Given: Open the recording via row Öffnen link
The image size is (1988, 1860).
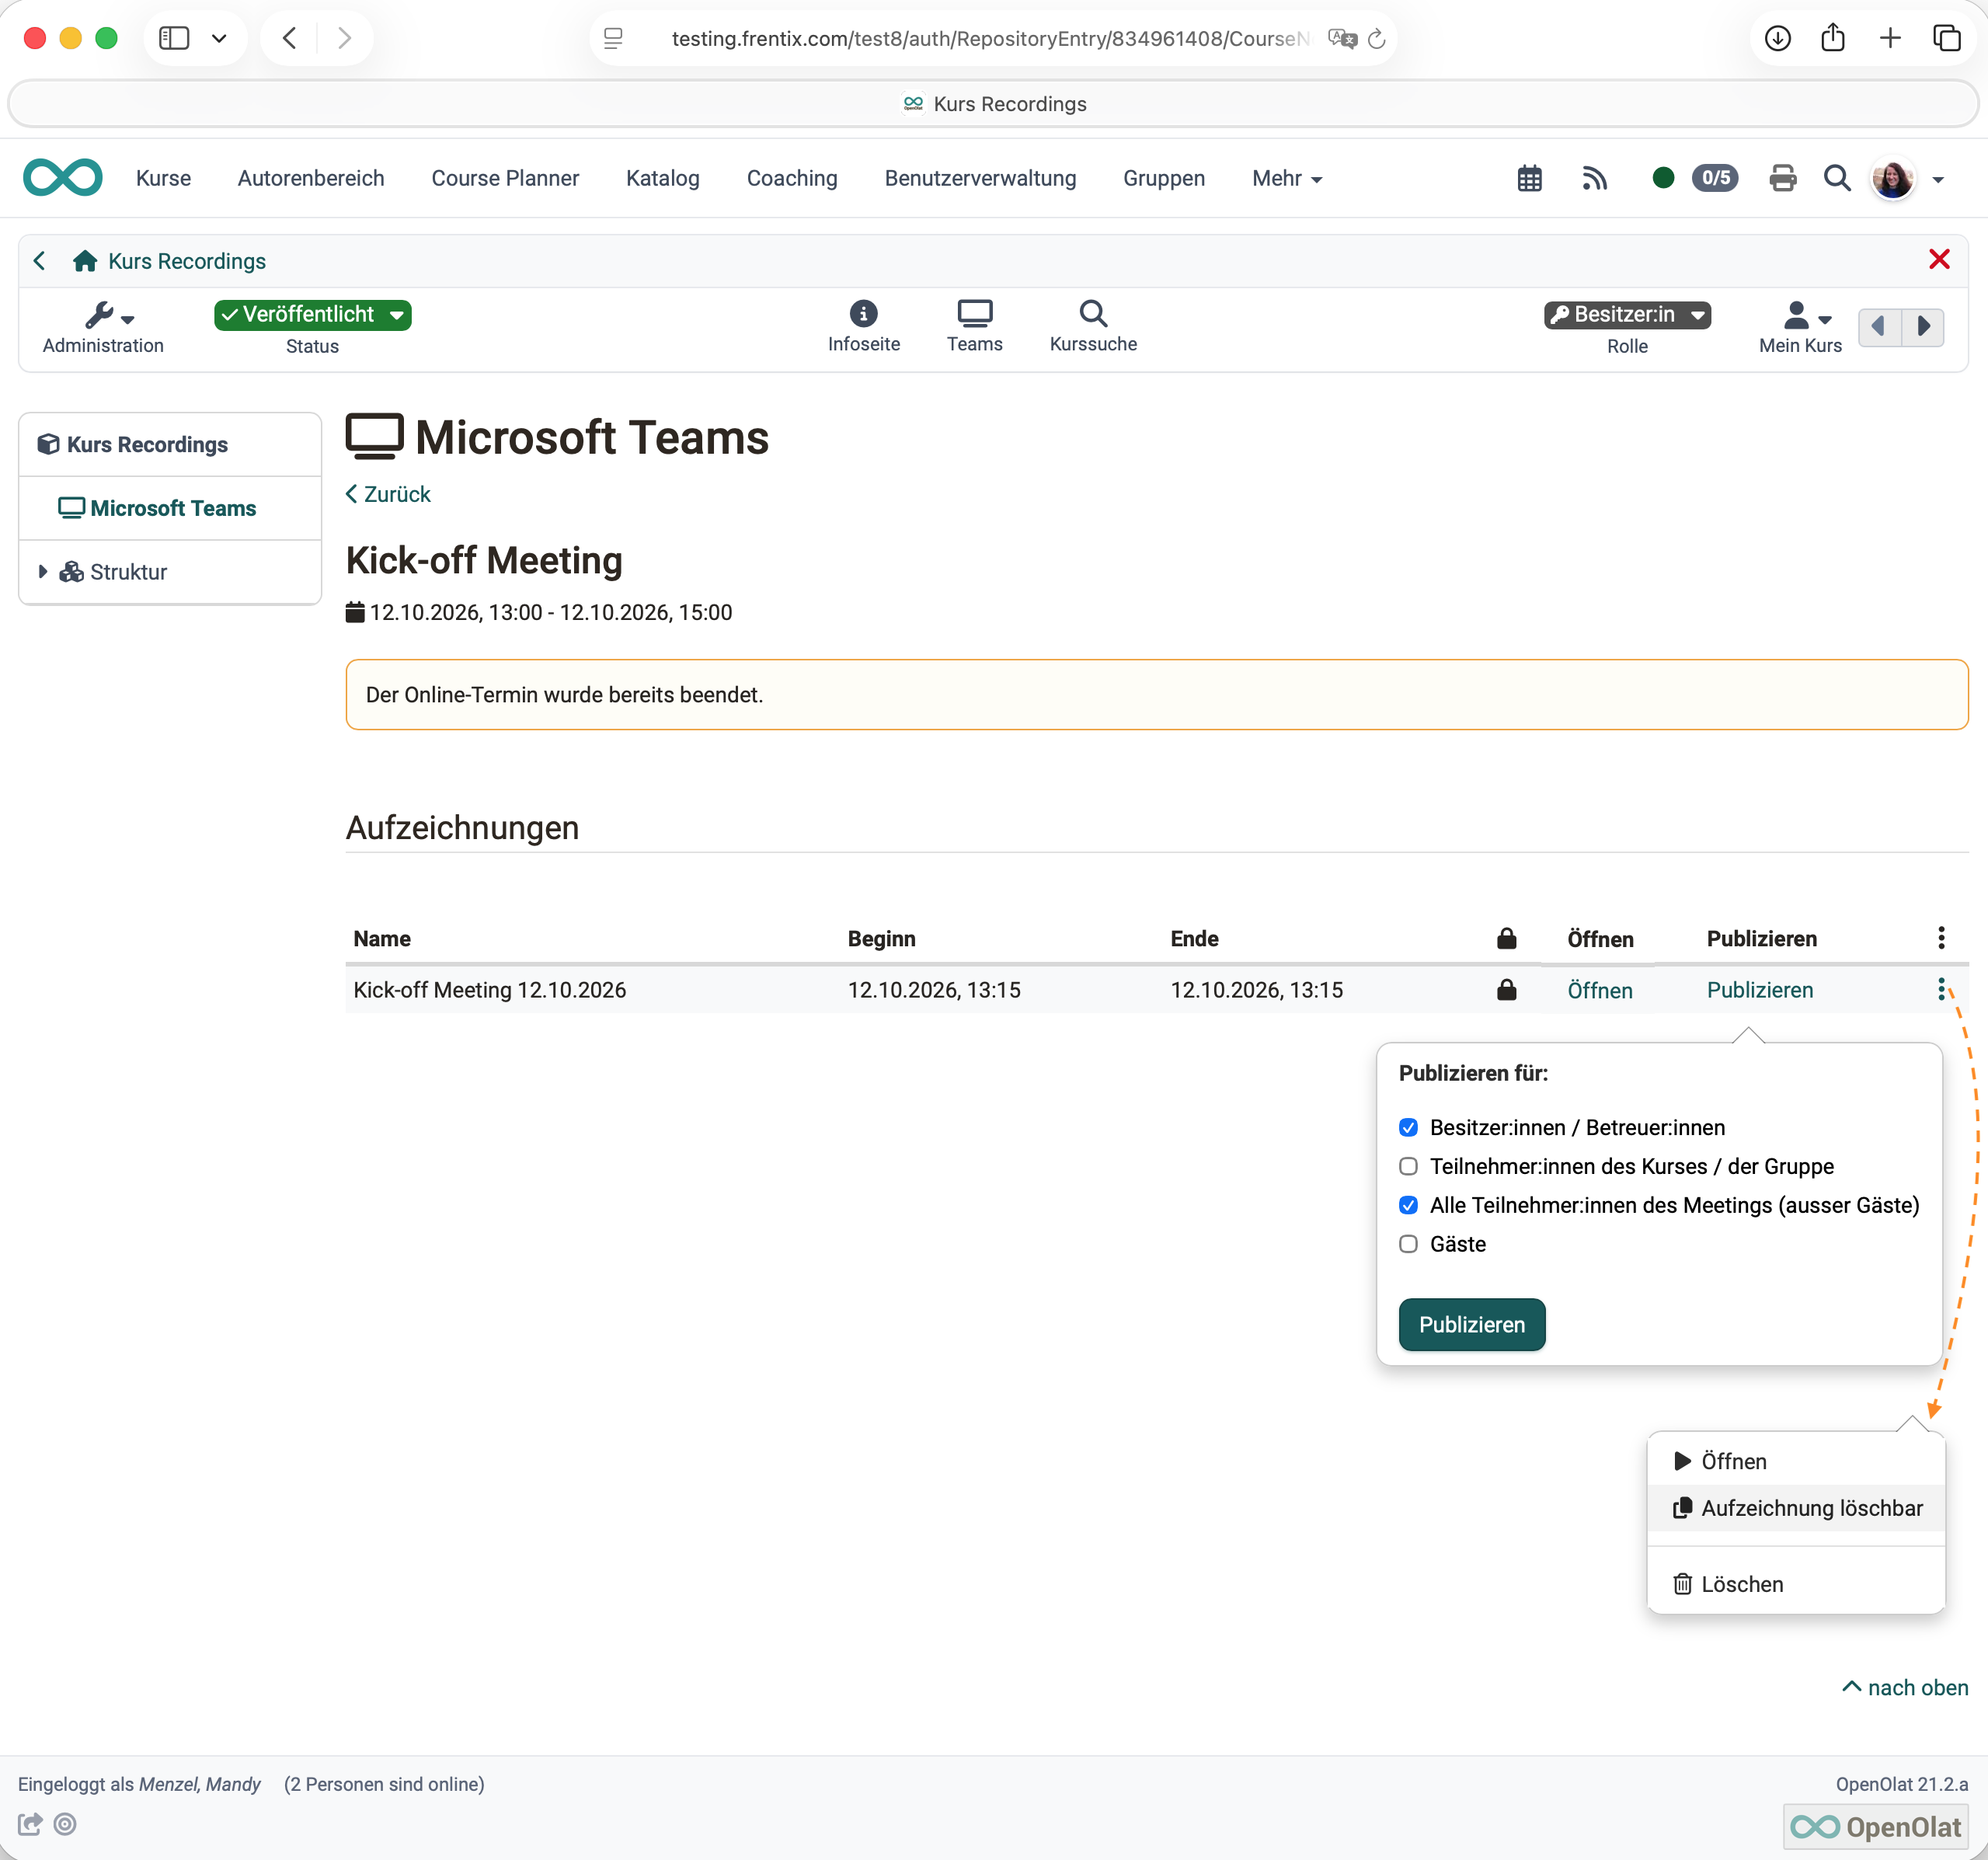Looking at the screenshot, I should [x=1600, y=991].
